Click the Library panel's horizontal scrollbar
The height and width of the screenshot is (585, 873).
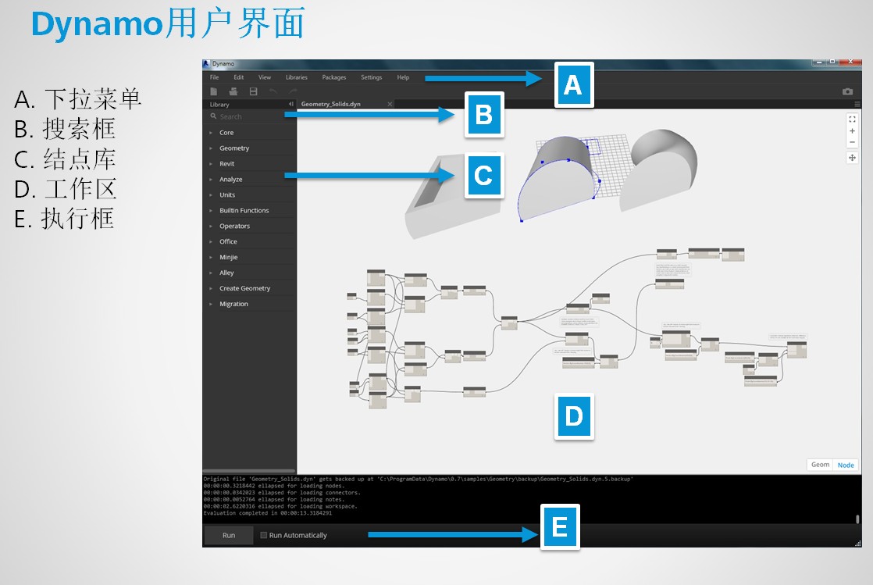click(x=249, y=471)
